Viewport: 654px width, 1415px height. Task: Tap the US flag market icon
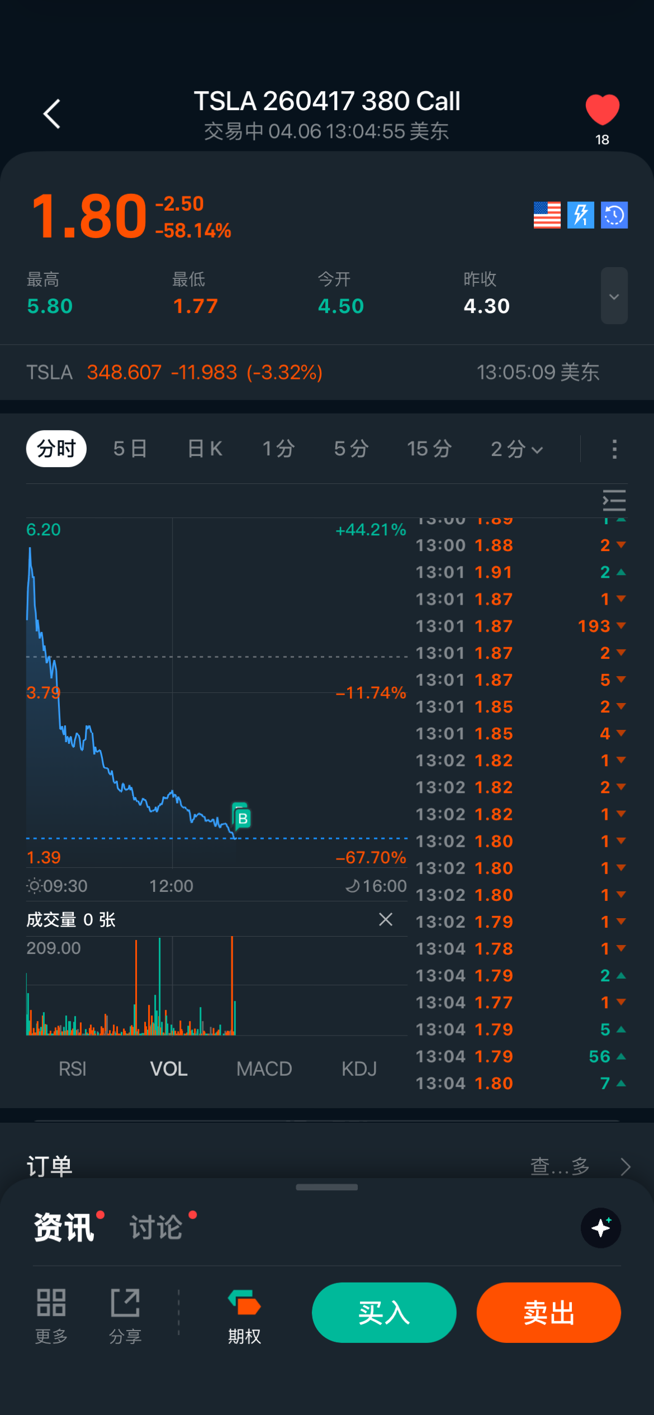coord(547,215)
